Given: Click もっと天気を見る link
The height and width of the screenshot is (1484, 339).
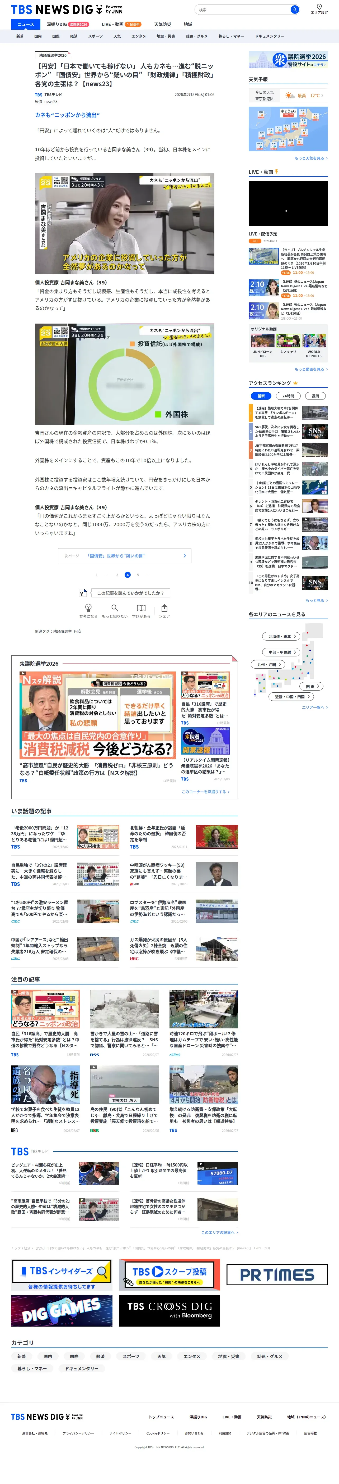Looking at the screenshot, I should point(311,158).
